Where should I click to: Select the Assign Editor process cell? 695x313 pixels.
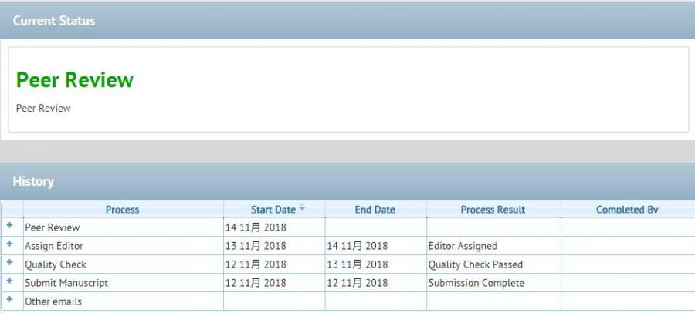[x=54, y=246]
